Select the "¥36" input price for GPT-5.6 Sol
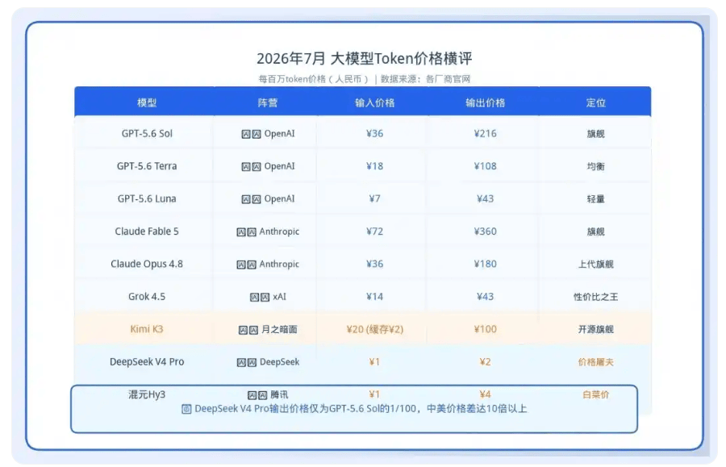The width and height of the screenshot is (726, 467). coord(374,134)
